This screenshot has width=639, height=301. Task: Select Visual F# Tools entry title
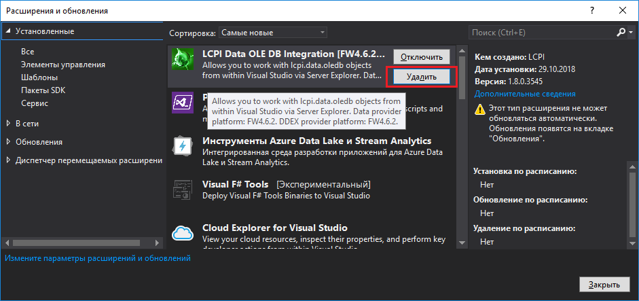coord(235,184)
